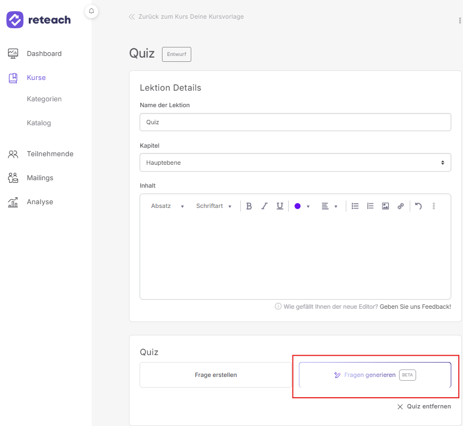This screenshot has height=426, width=463.
Task: Click the 'Kapitel' field label
Action: pyautogui.click(x=149, y=146)
